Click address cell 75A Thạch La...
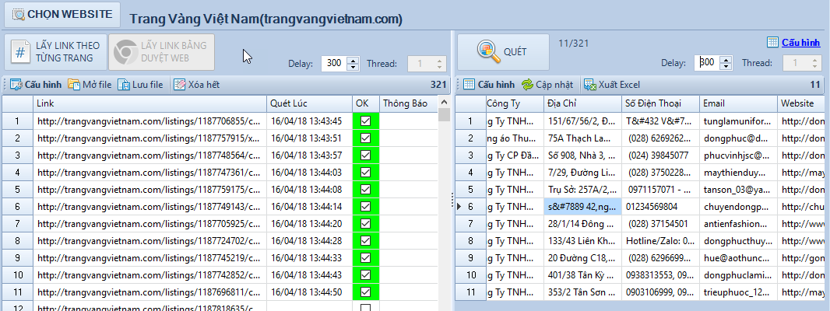Screen dimensions: 830x311 coord(583,138)
